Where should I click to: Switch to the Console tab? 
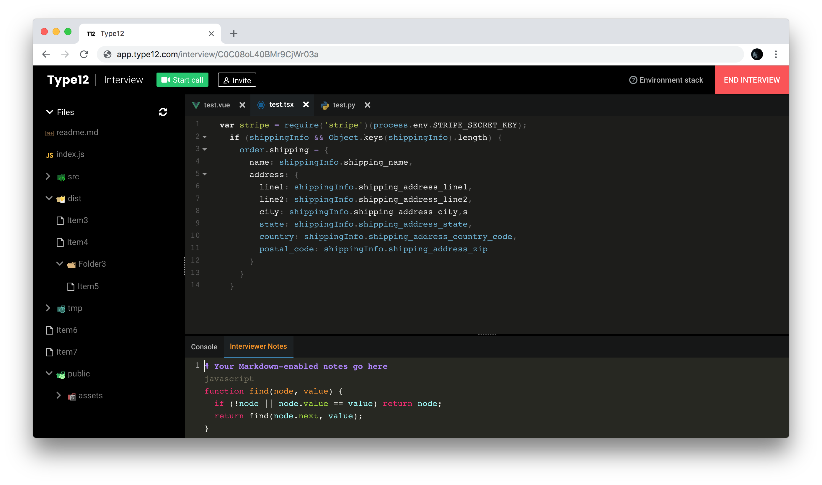[204, 347]
